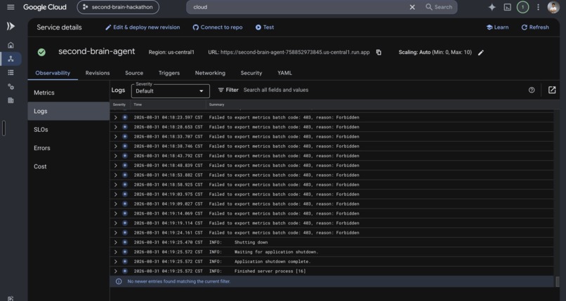Open Gemini AI assistant sparkle icon
Image resolution: width=566 pixels, height=301 pixels.
tap(492, 7)
